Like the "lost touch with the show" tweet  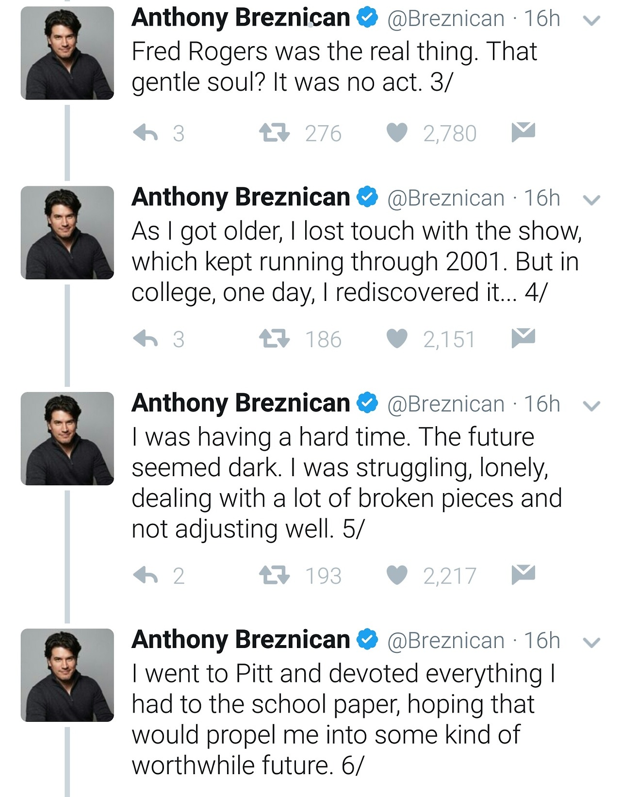pyautogui.click(x=396, y=339)
